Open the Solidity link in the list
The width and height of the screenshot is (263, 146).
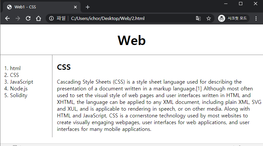pyautogui.click(x=19, y=95)
